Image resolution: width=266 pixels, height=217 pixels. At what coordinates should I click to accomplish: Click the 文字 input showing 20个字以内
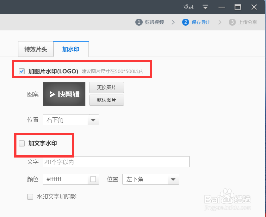coord(115,162)
